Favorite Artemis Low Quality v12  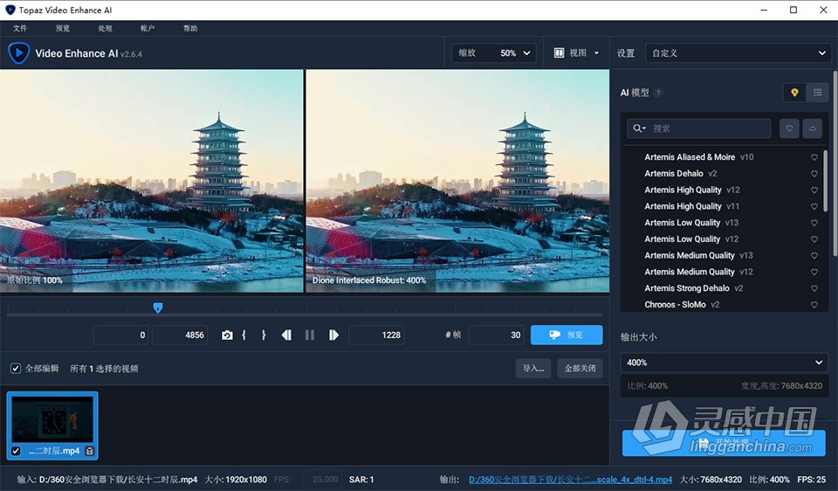pos(814,239)
